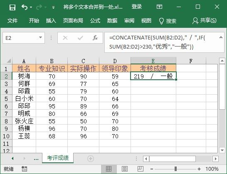
Task: Click the Redo arrow icon
Action: [39, 7]
